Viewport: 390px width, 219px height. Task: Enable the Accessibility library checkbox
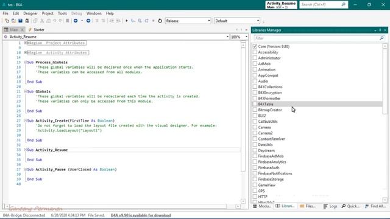click(255, 52)
